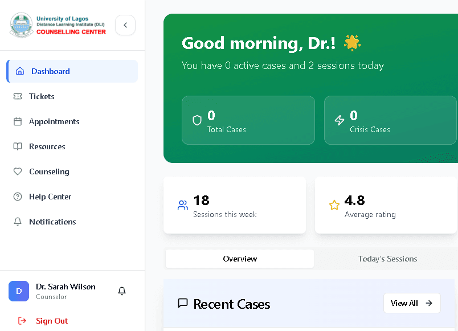The image size is (458, 331).
Task: Click the Counseling heart icon
Action: coord(18,171)
